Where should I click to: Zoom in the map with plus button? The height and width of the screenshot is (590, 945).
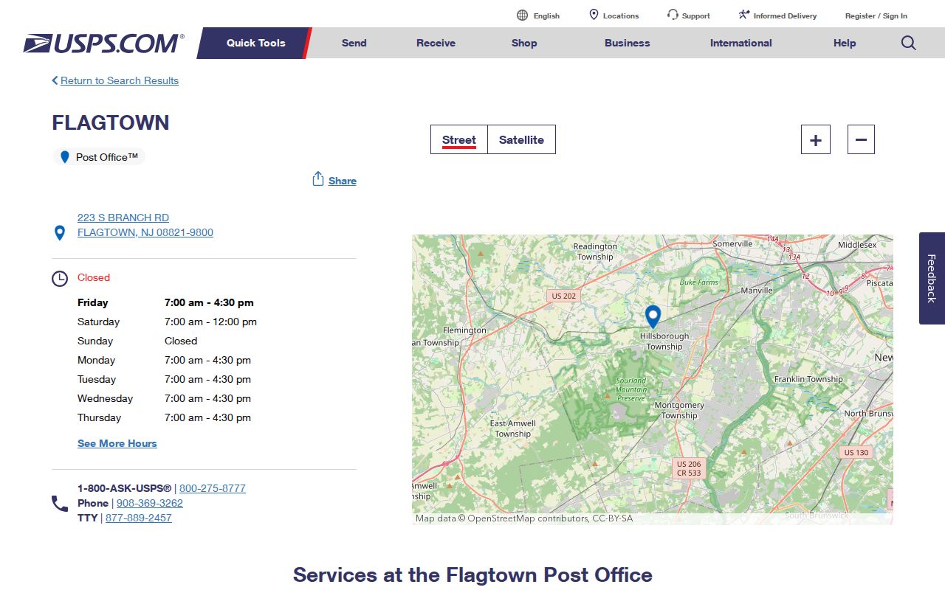click(x=816, y=139)
